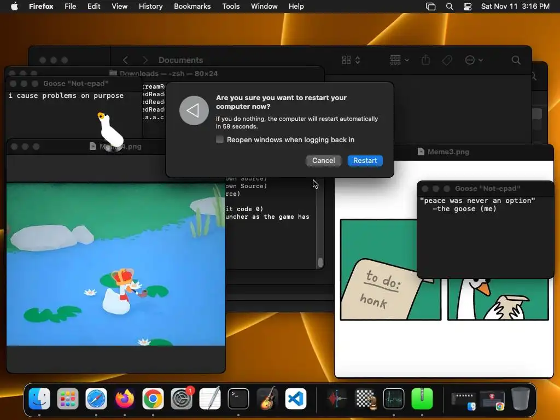Open Voice Memos from the Dock
Screen dimensions: 560x420
click(337, 398)
